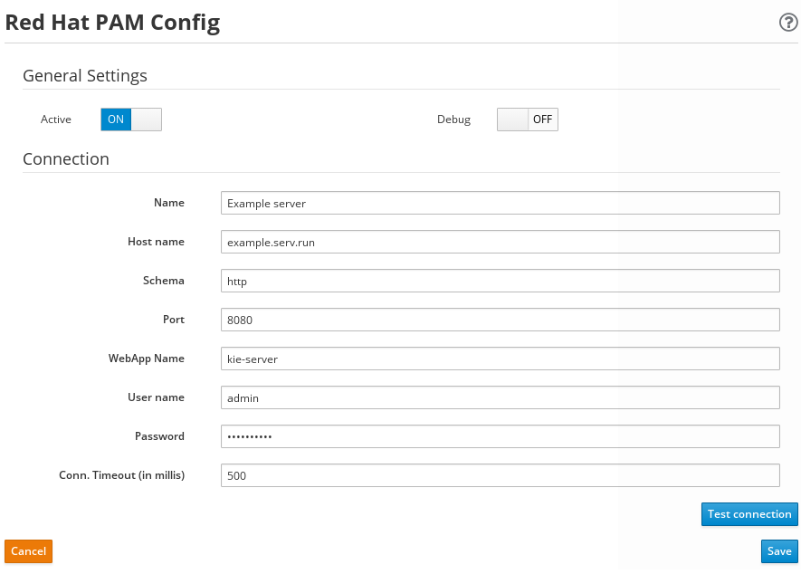Focus the Host name input field
Viewport: 801px width, 574px height.
(x=501, y=242)
